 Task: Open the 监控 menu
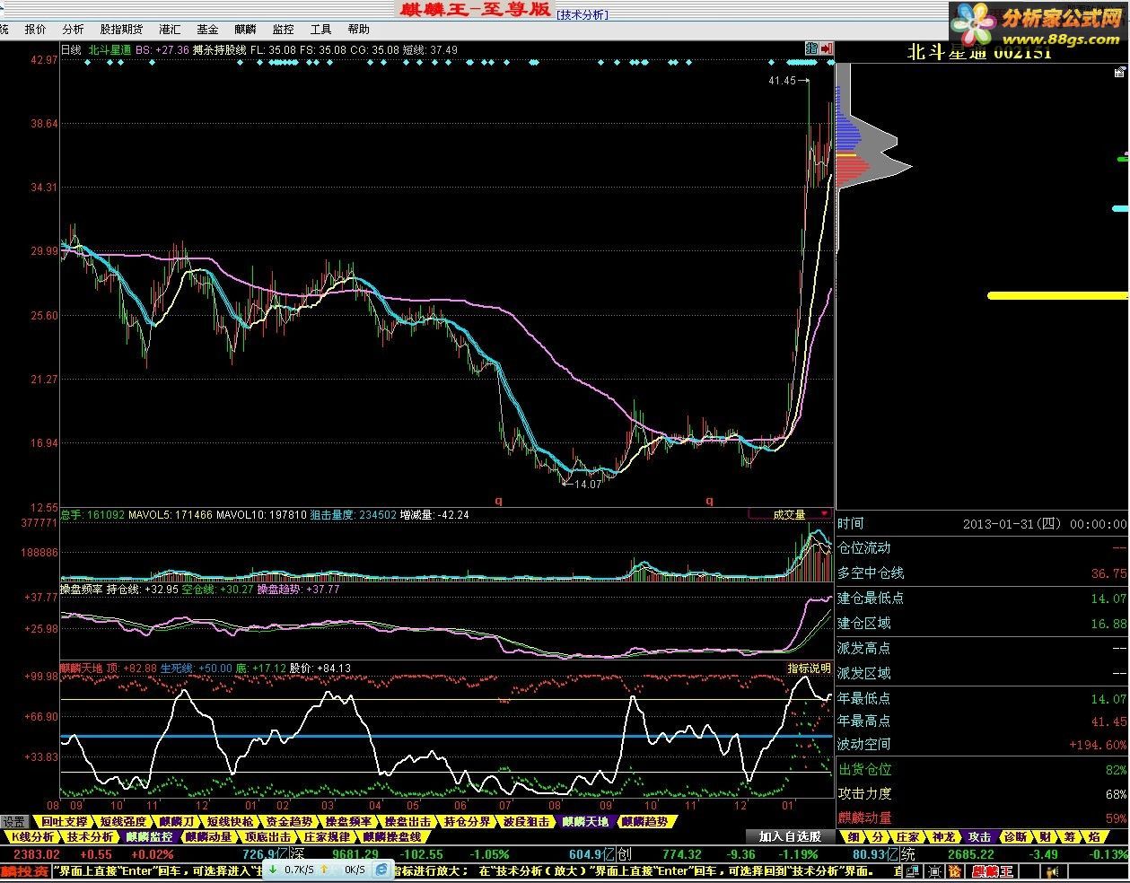click(282, 30)
